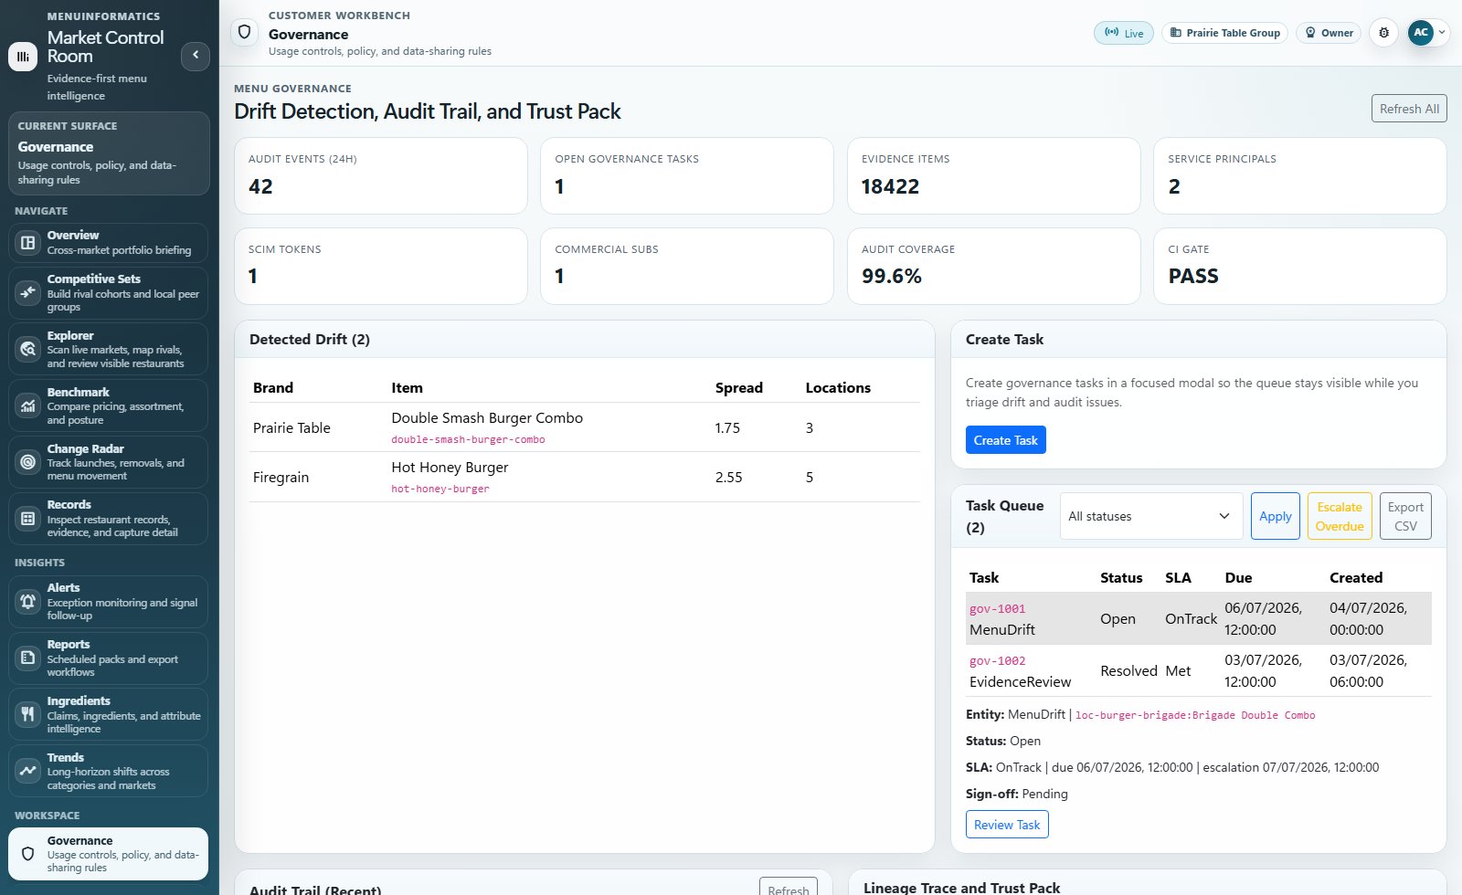1462x895 pixels.
Task: Collapse the sidebar with the chevron button
Action: click(196, 56)
